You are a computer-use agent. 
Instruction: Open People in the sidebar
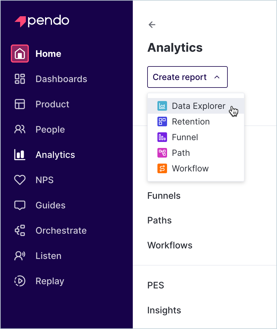point(50,130)
